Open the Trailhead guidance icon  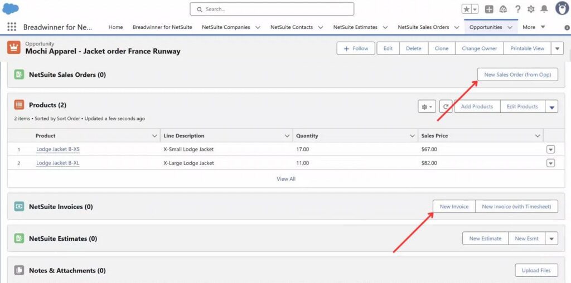(504, 9)
